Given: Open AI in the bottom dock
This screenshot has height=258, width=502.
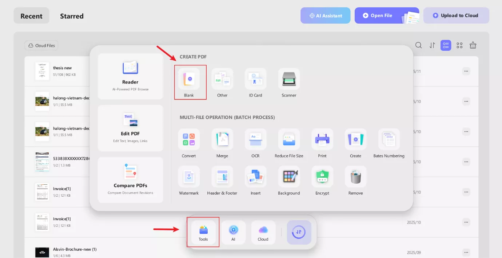Looking at the screenshot, I should click(x=233, y=232).
